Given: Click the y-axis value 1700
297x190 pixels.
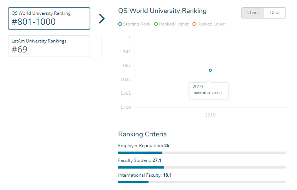Looking at the screenshot, I should coord(126,107).
